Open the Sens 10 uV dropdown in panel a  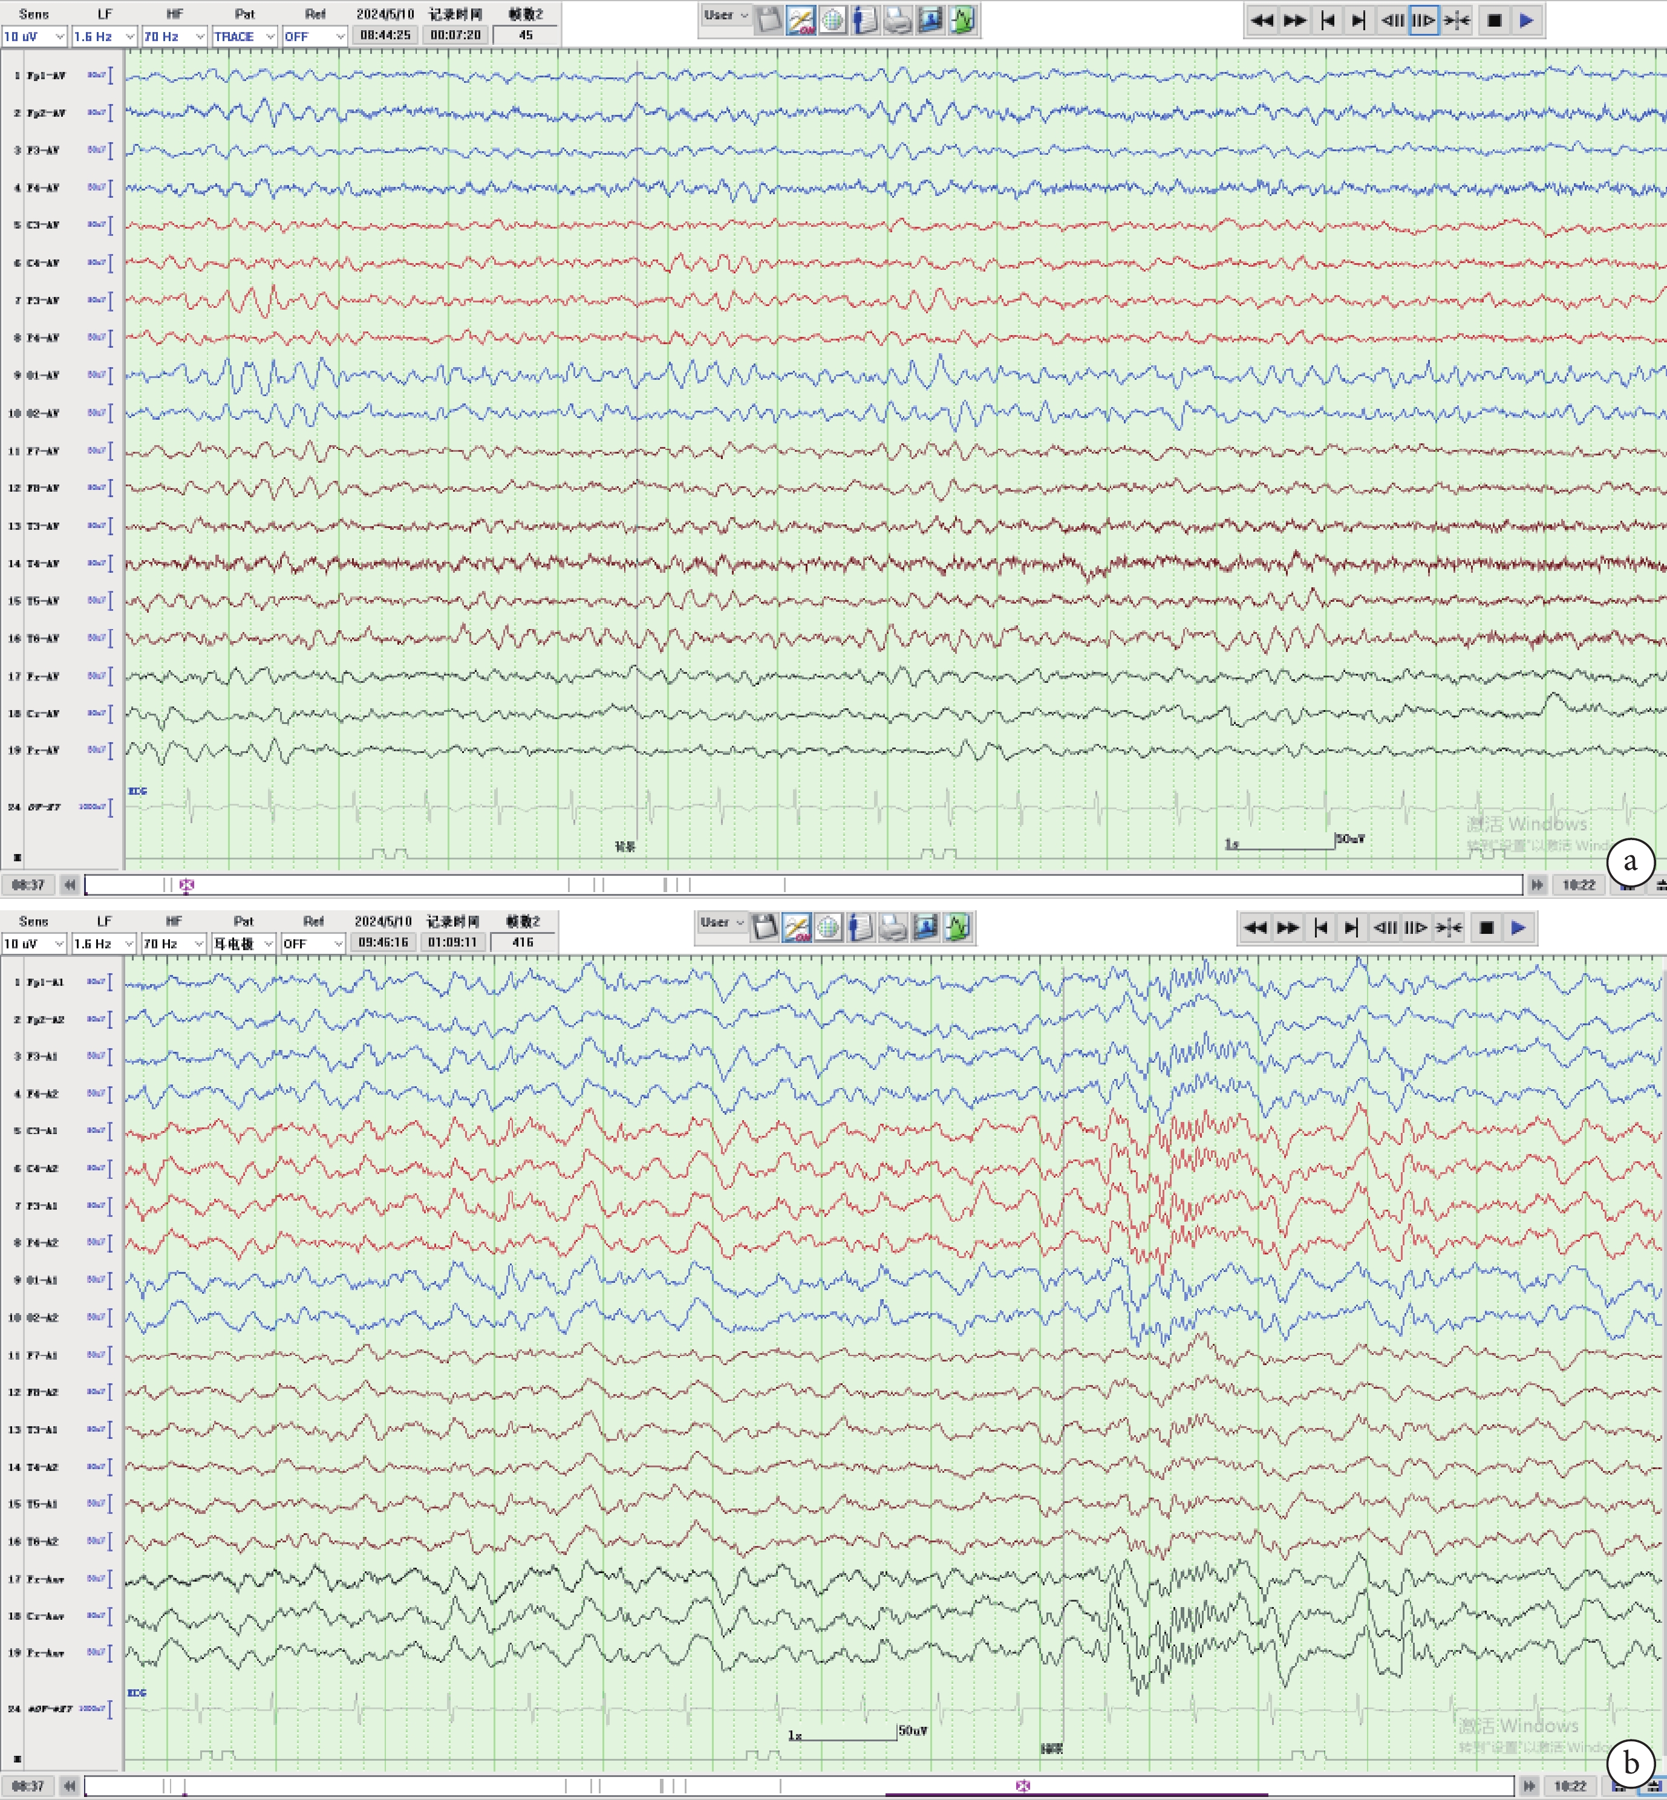(x=34, y=36)
